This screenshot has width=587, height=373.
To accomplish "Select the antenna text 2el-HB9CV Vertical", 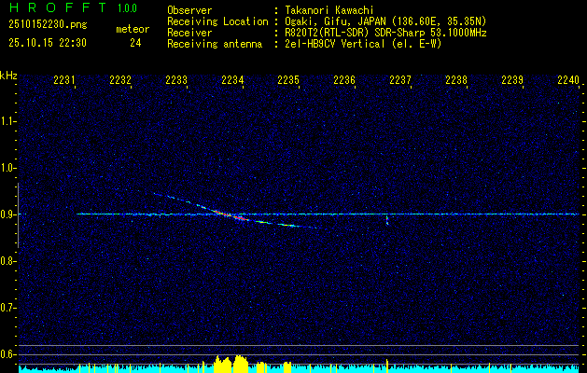I will pos(334,44).
